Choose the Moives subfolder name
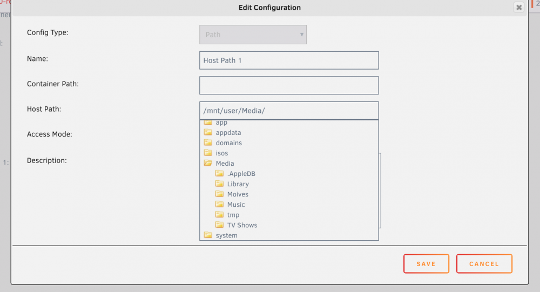 pyautogui.click(x=238, y=194)
